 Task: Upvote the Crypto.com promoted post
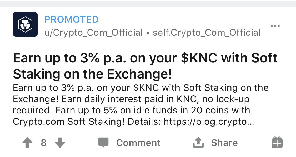pyautogui.click(x=28, y=143)
